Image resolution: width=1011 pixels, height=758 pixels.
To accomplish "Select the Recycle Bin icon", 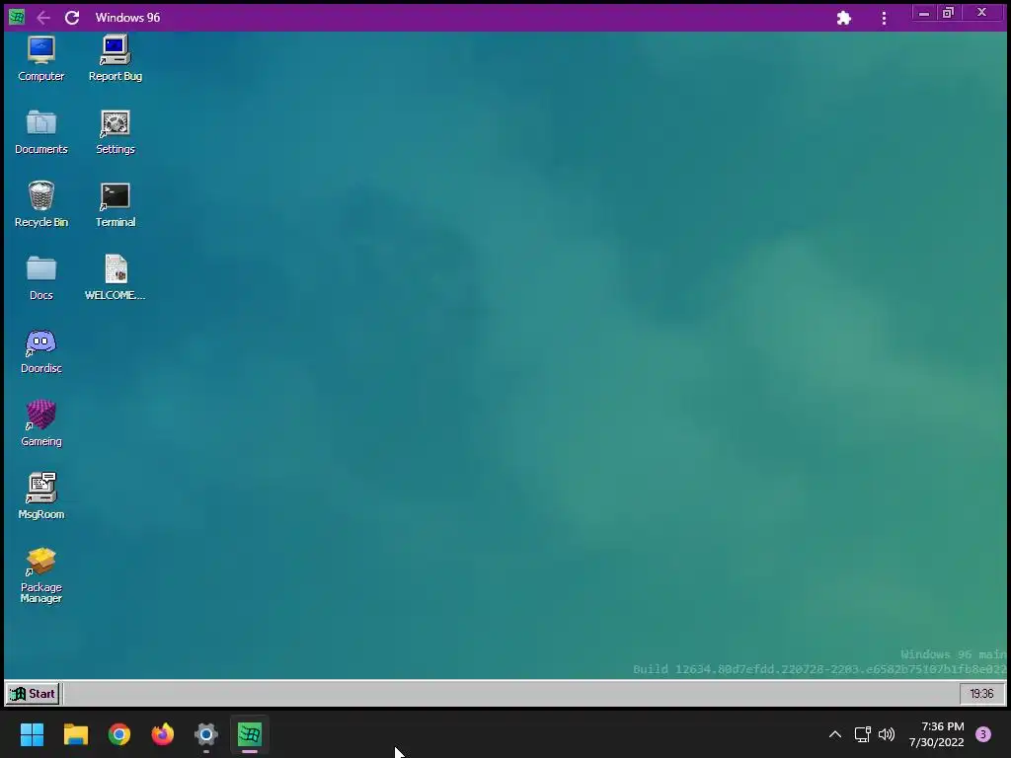I will tap(40, 205).
